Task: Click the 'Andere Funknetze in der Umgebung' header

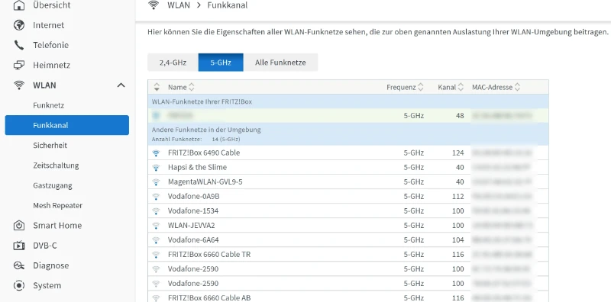Action: click(x=206, y=130)
